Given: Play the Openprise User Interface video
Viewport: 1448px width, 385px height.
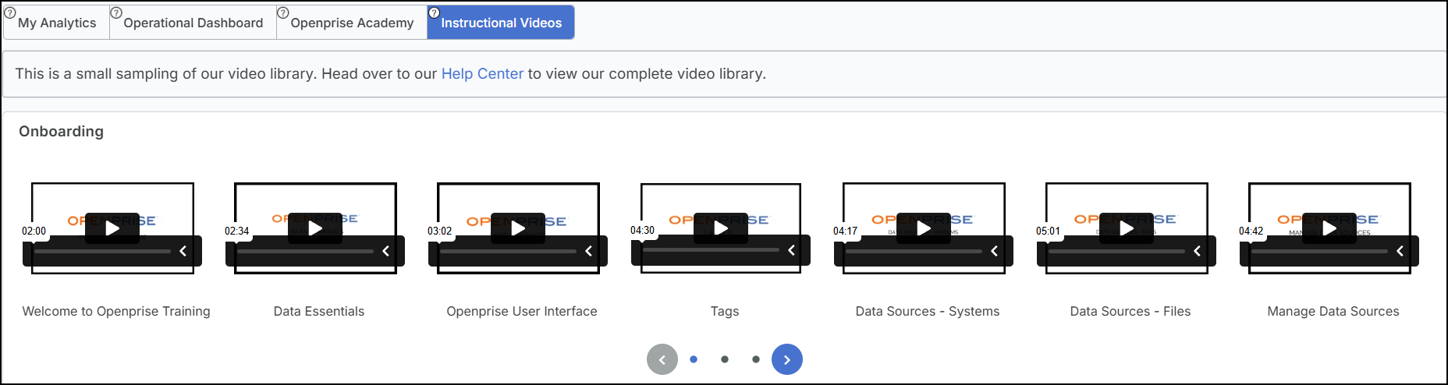Looking at the screenshot, I should point(518,228).
